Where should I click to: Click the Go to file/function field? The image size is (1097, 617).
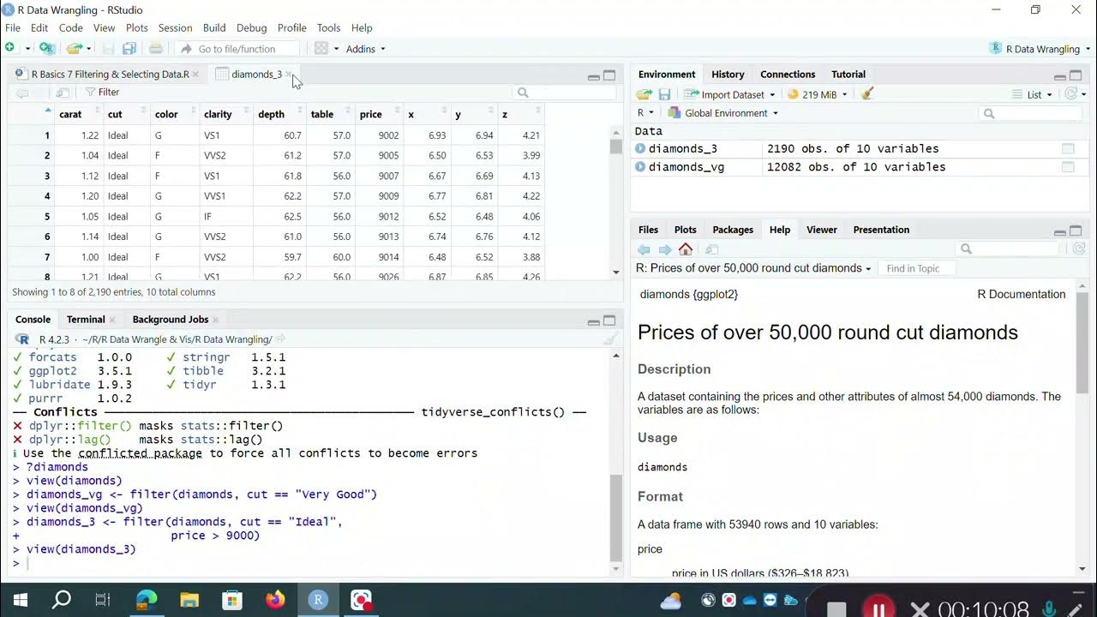238,49
